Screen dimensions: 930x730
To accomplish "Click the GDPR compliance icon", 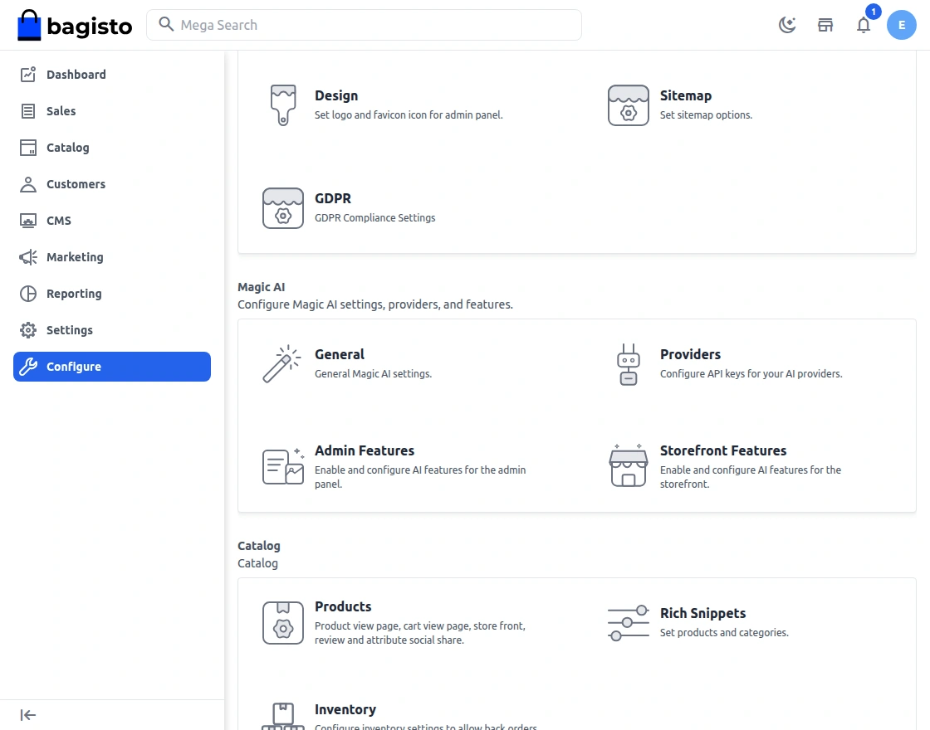I will [x=282, y=208].
